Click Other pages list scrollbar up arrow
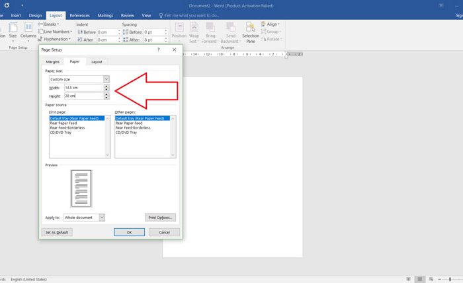463x283 pixels. (173, 118)
